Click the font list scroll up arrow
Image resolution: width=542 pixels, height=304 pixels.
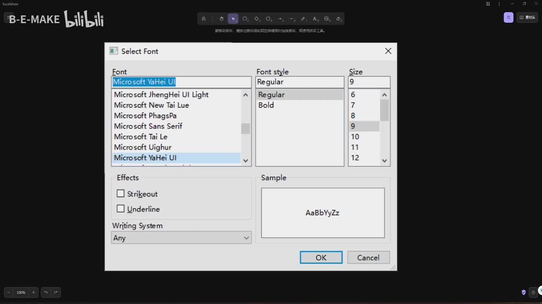tap(246, 95)
